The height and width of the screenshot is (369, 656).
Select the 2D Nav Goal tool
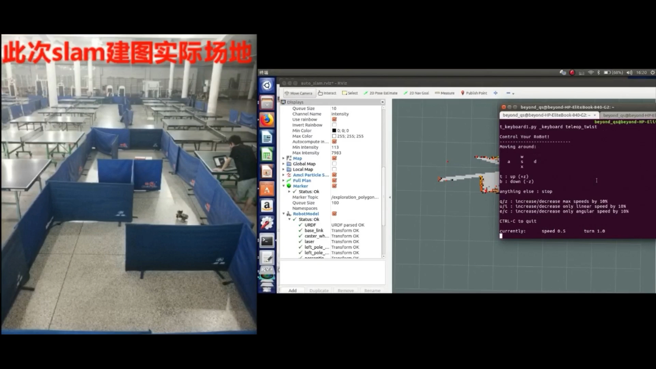pyautogui.click(x=416, y=93)
